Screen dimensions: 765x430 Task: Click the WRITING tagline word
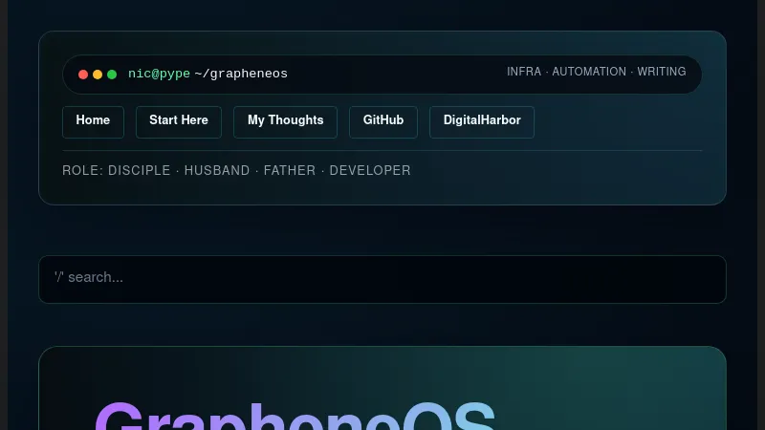click(662, 72)
